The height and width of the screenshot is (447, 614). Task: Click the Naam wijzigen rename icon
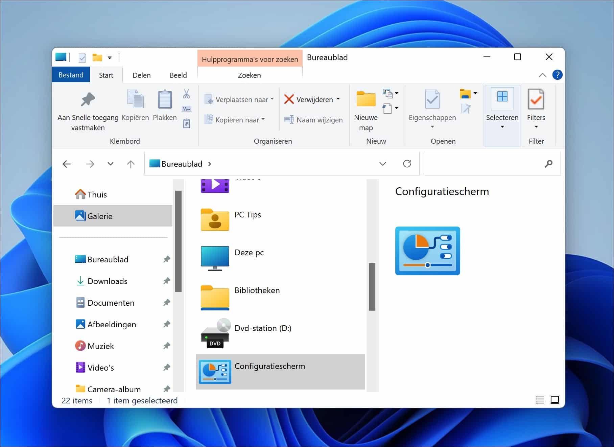289,120
